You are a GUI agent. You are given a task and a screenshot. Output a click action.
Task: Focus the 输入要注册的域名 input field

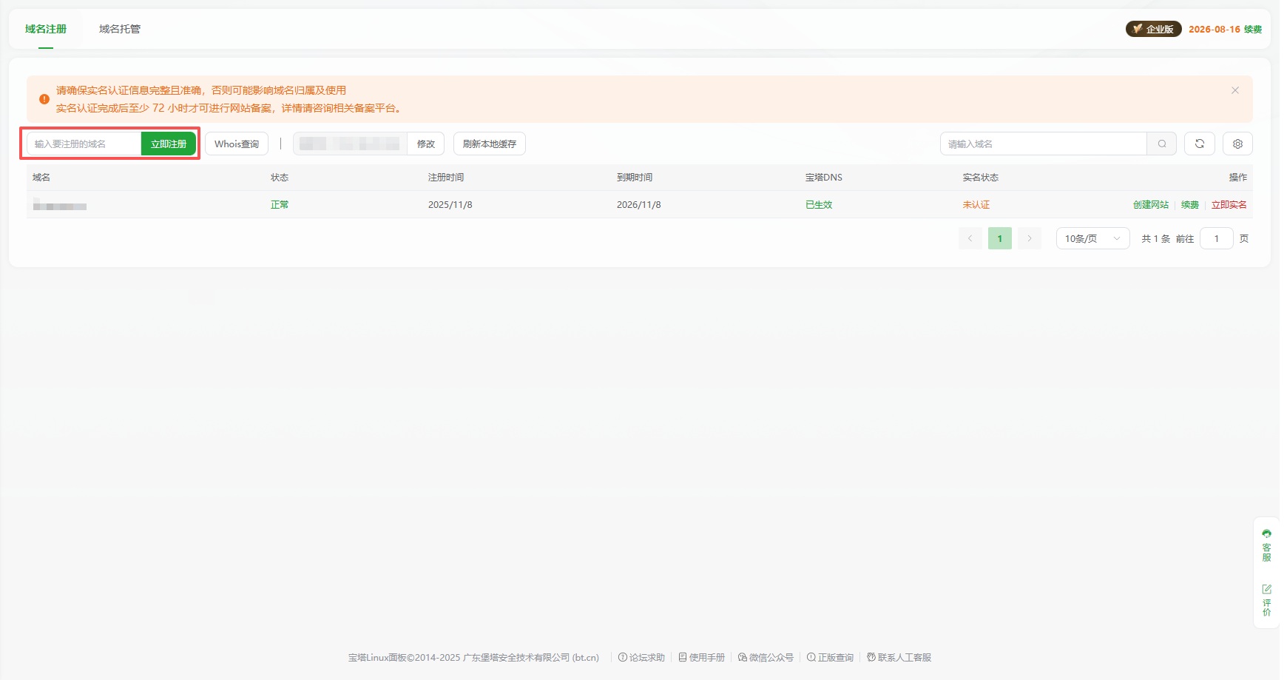(84, 144)
